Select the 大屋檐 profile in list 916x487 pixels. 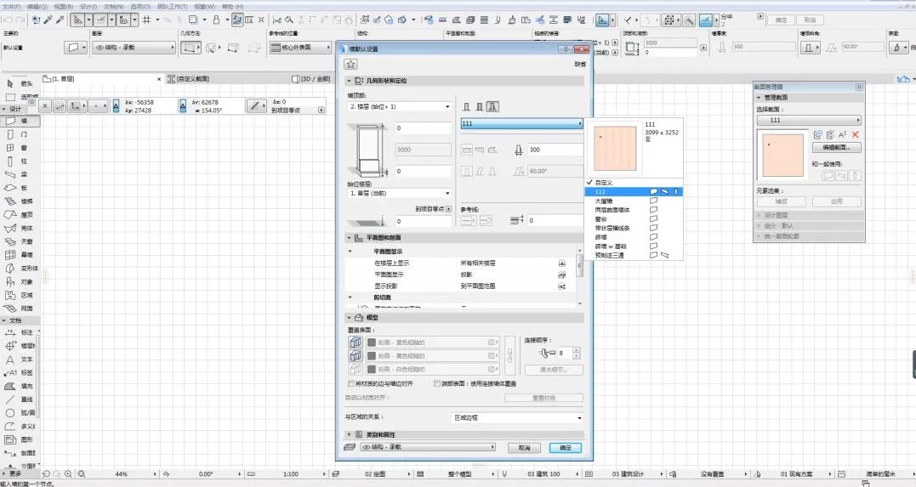634,201
